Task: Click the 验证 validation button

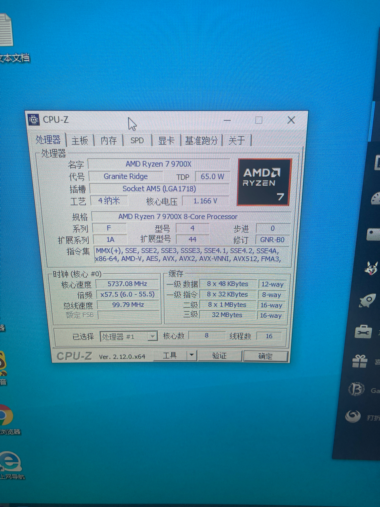Action: click(220, 356)
